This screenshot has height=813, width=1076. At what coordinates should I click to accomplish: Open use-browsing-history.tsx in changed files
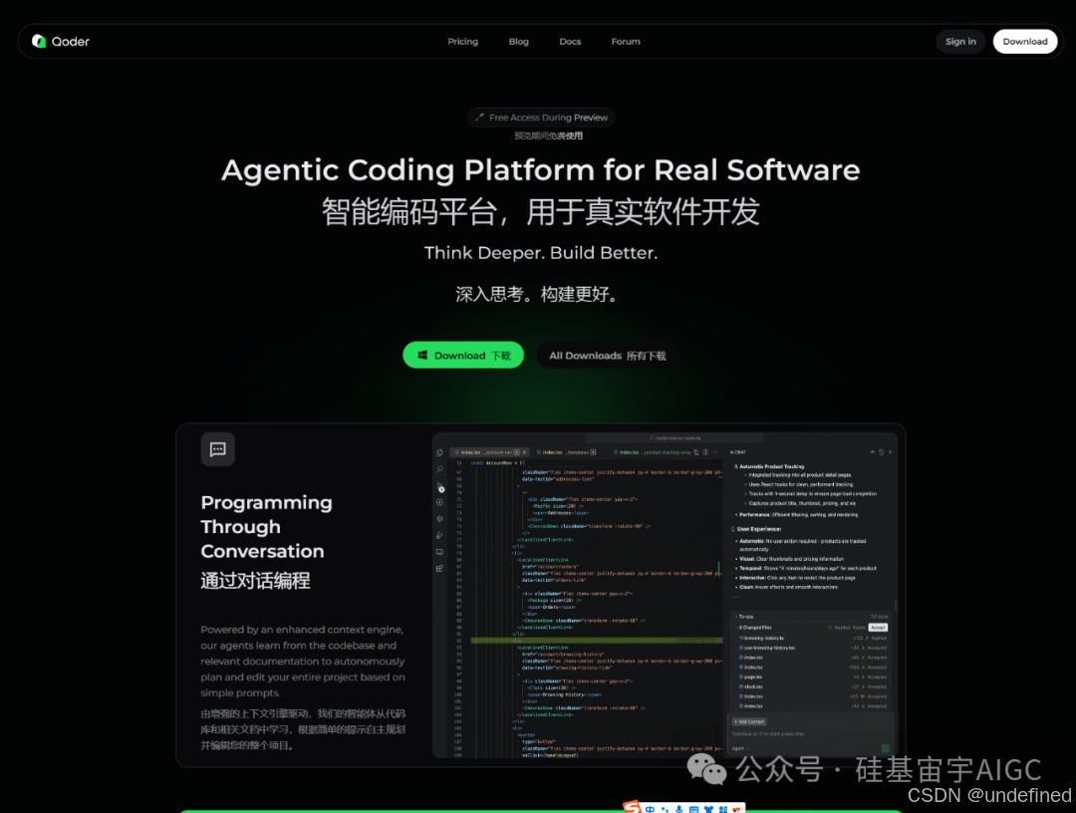767,648
